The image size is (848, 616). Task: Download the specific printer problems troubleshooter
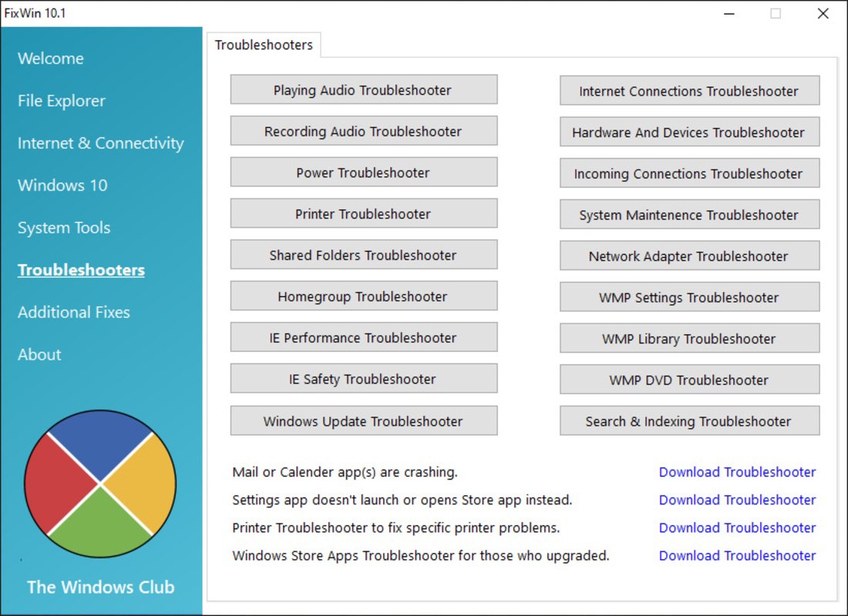(x=737, y=528)
